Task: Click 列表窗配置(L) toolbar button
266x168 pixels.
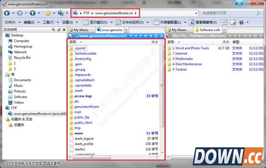Action: [167, 22]
